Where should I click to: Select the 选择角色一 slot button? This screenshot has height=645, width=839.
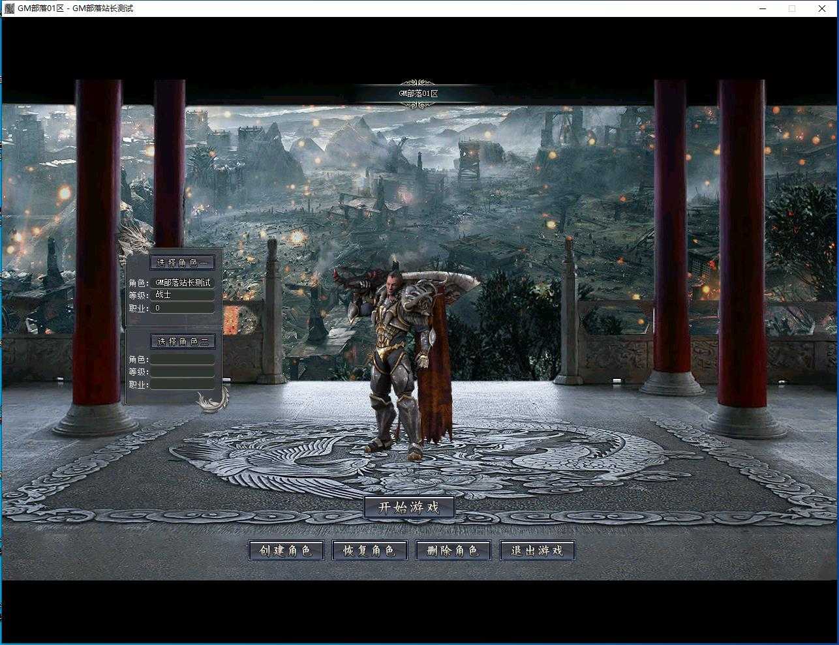pyautogui.click(x=183, y=263)
